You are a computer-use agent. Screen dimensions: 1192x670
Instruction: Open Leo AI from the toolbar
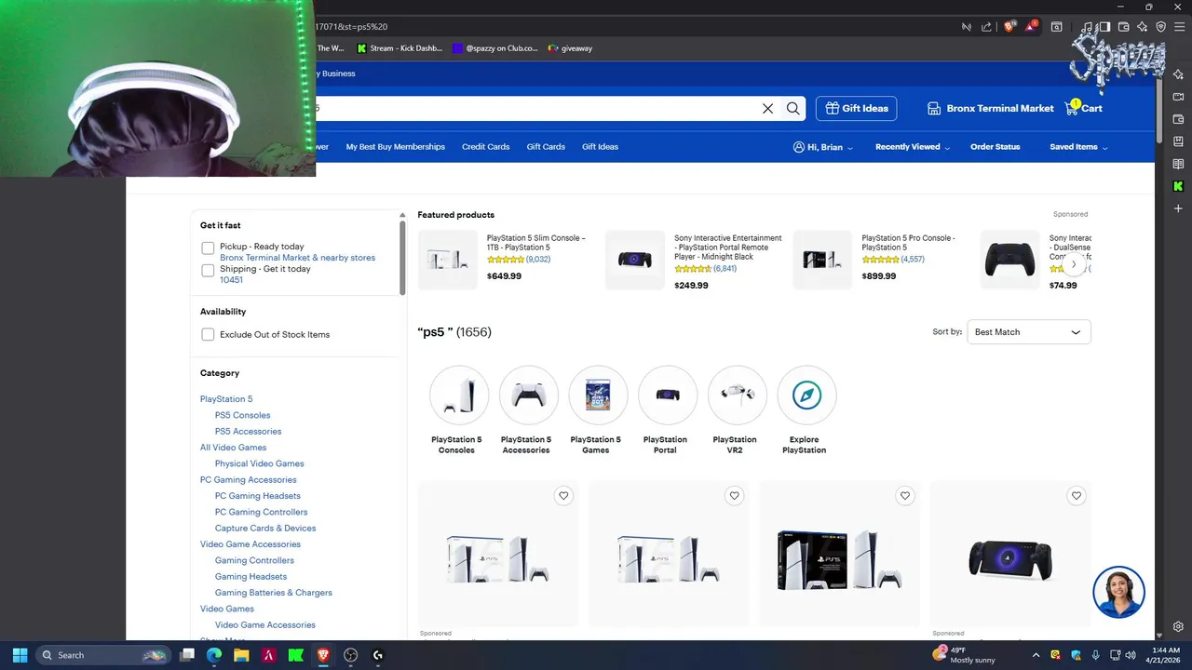[x=1143, y=27]
